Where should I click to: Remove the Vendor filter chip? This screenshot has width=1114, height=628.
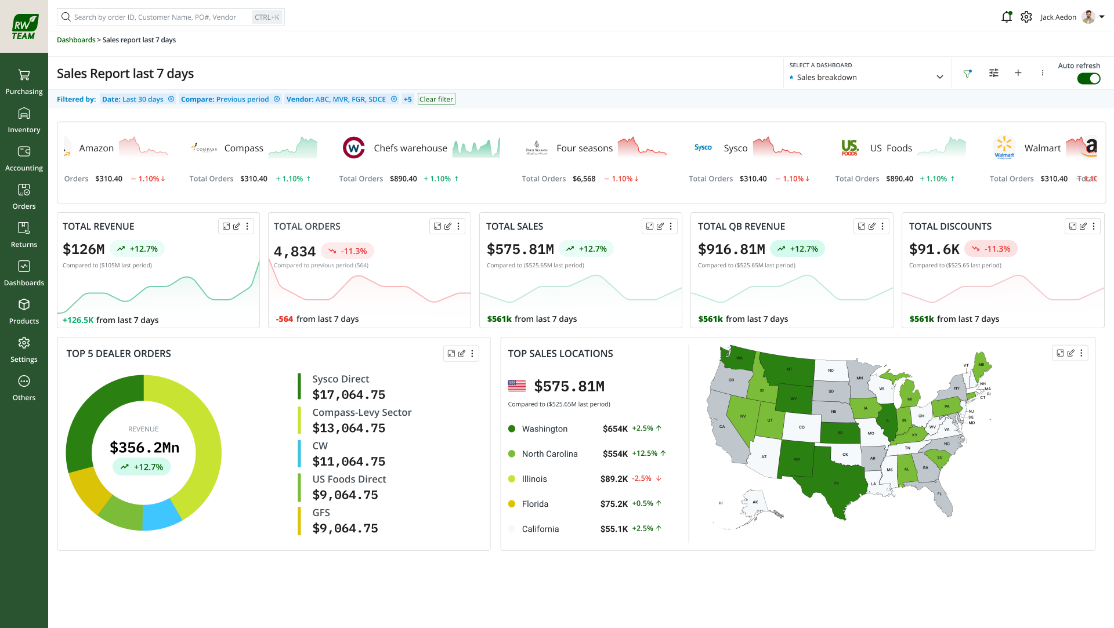[394, 99]
